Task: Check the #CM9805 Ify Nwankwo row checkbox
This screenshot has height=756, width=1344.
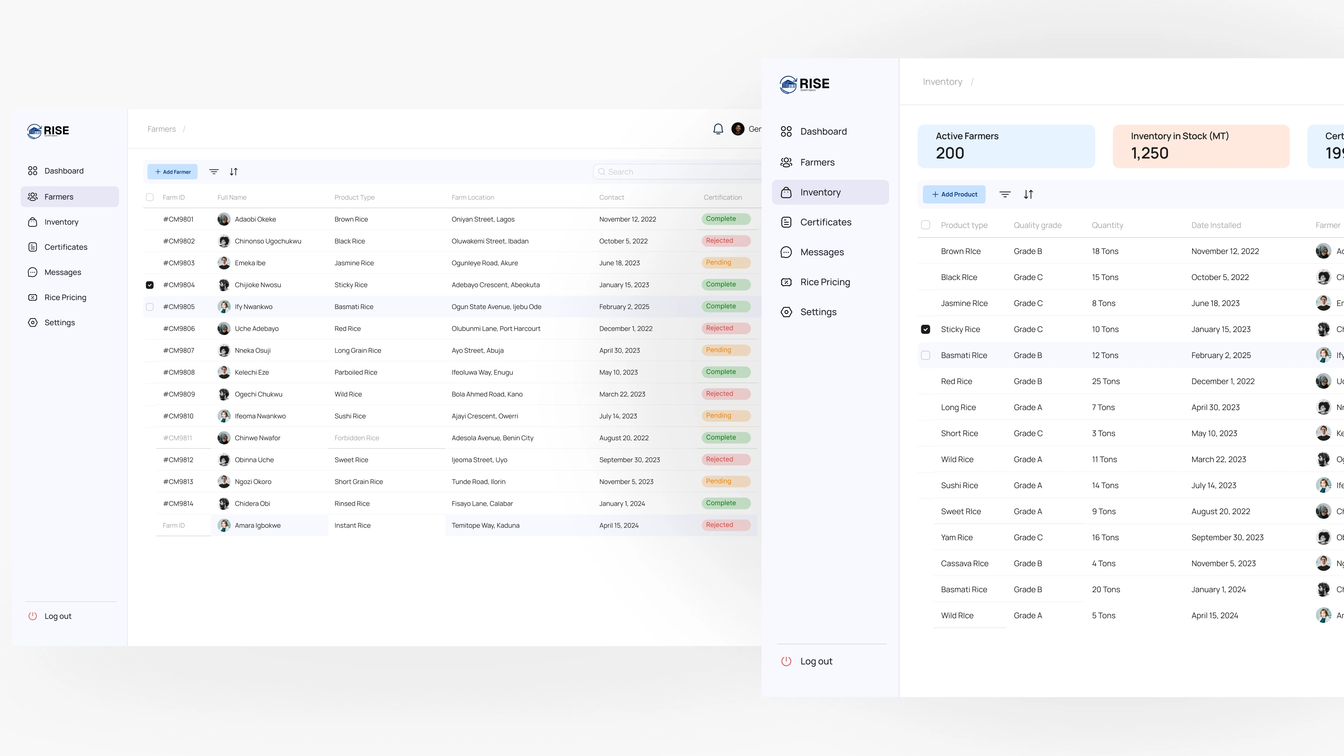Action: pyautogui.click(x=150, y=307)
